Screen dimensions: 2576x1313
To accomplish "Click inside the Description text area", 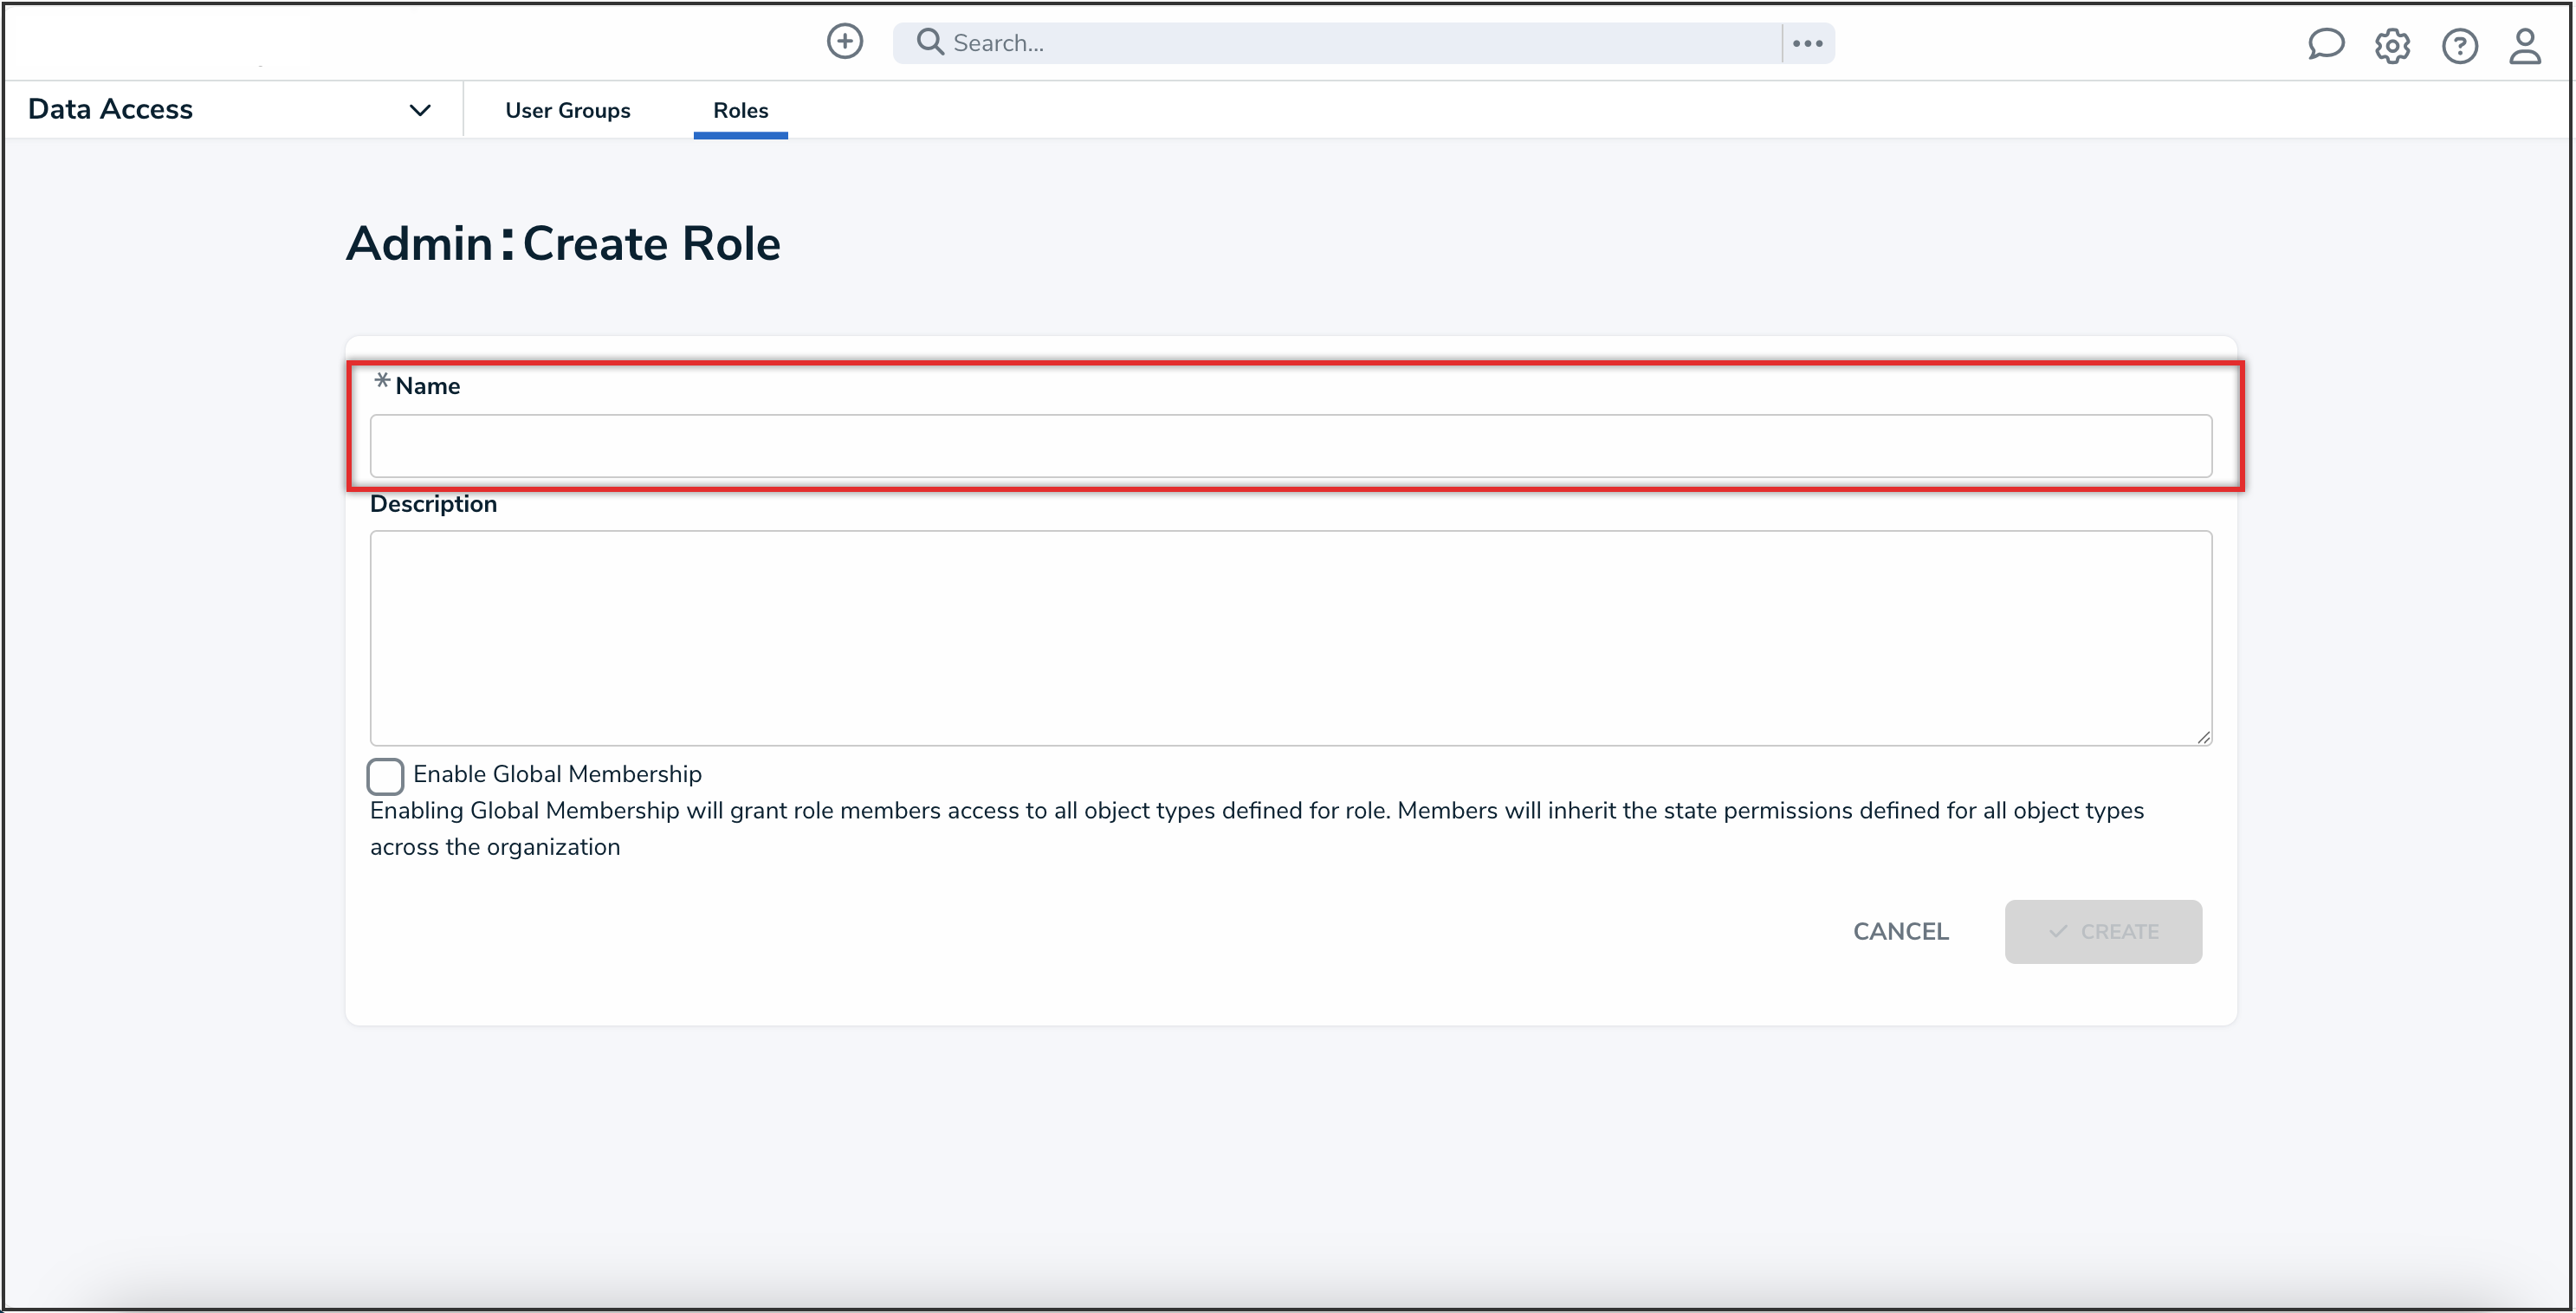I will (x=1290, y=637).
